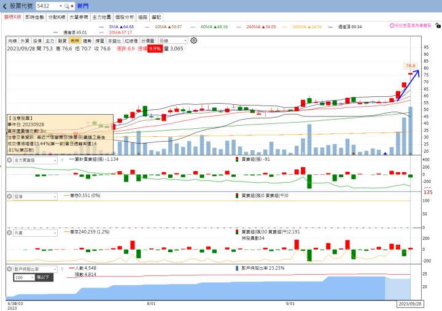Toggle the 本益比 overlay button
Viewport: 442px width, 311px height.
tap(114, 41)
